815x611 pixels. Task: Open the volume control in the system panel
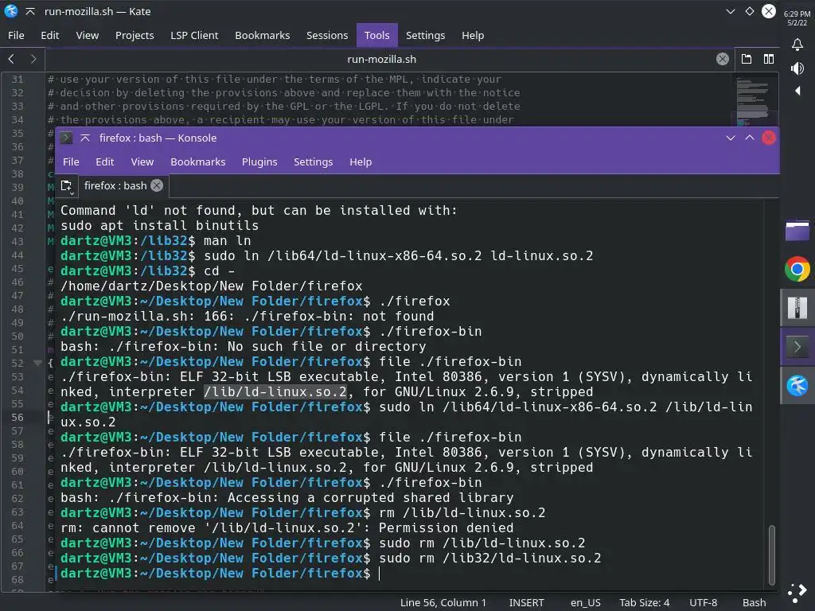[797, 68]
